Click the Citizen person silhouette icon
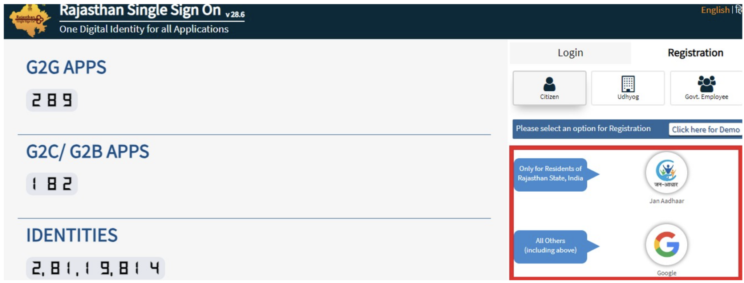744x283 pixels. [549, 84]
